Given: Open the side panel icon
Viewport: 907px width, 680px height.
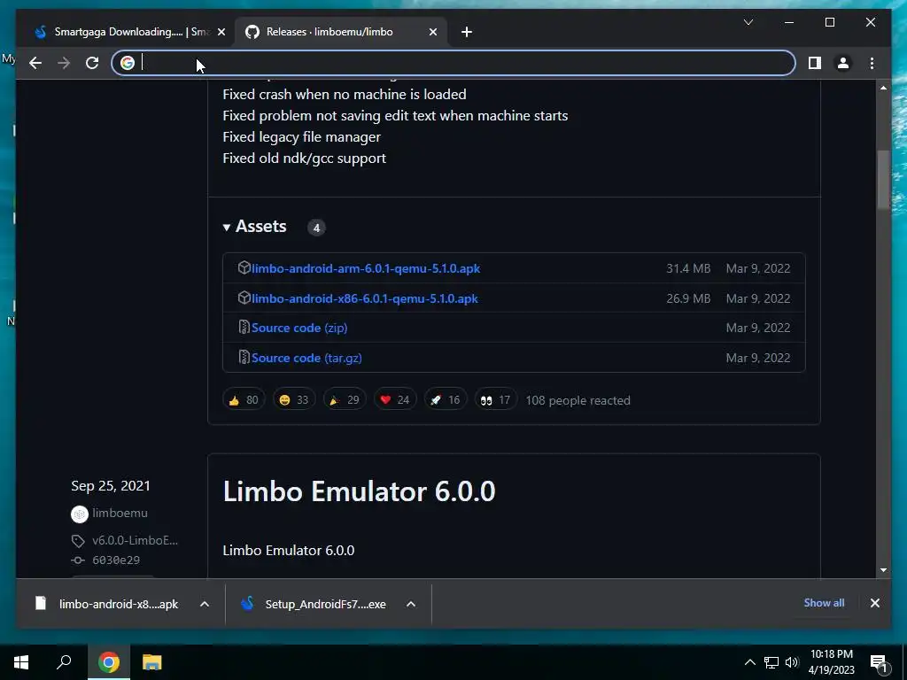Looking at the screenshot, I should click(x=815, y=63).
